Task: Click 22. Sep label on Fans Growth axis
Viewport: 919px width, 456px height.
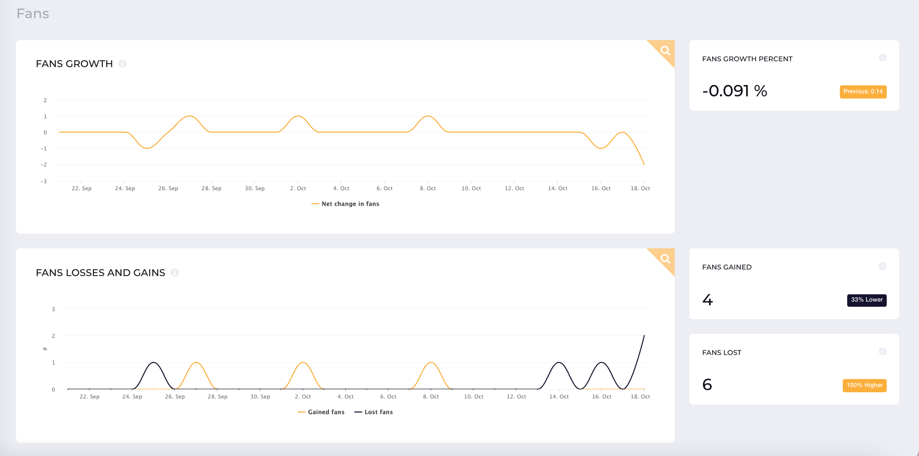Action: coord(82,188)
